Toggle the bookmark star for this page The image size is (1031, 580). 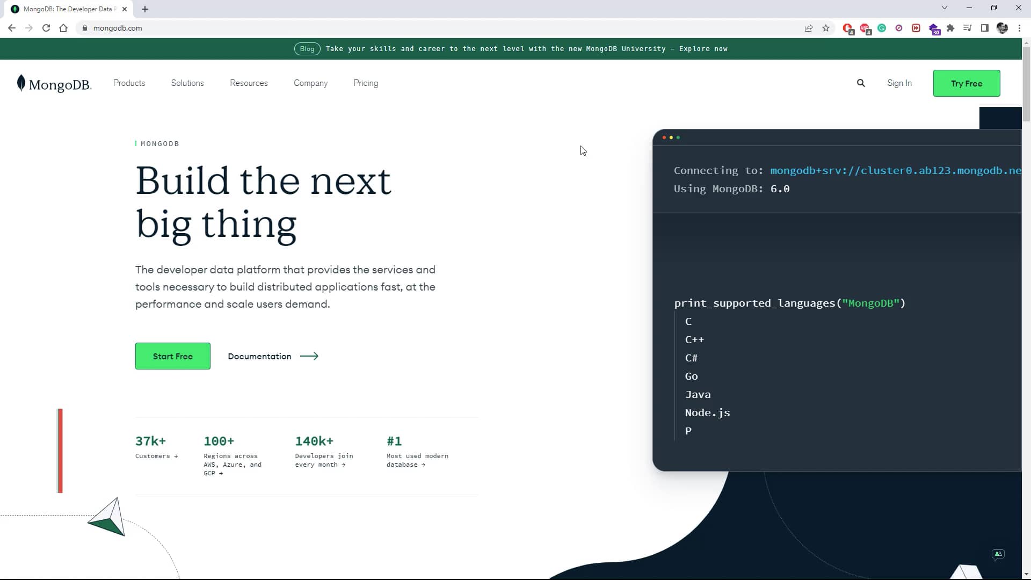826,28
